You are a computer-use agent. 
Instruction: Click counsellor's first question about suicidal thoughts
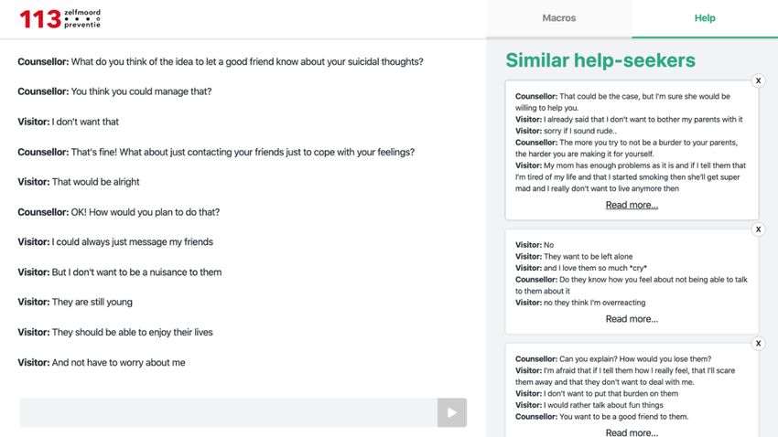pos(221,62)
